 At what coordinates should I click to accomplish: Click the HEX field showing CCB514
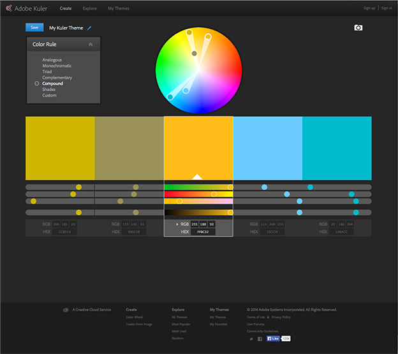[64, 232]
